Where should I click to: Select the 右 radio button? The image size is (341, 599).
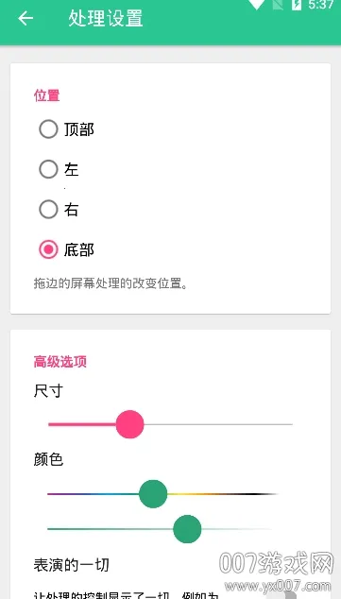point(48,210)
